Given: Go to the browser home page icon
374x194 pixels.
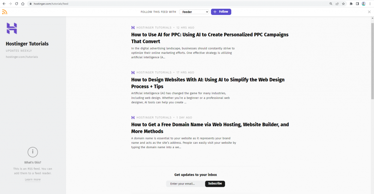Looking at the screenshot, I should [x=23, y=4].
